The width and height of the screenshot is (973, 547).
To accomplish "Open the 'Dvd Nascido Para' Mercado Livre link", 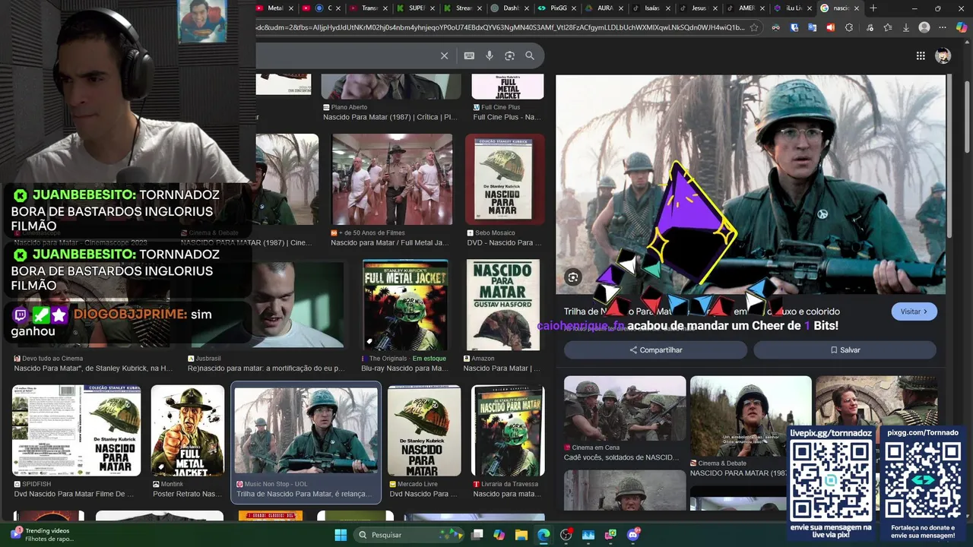I will [423, 494].
